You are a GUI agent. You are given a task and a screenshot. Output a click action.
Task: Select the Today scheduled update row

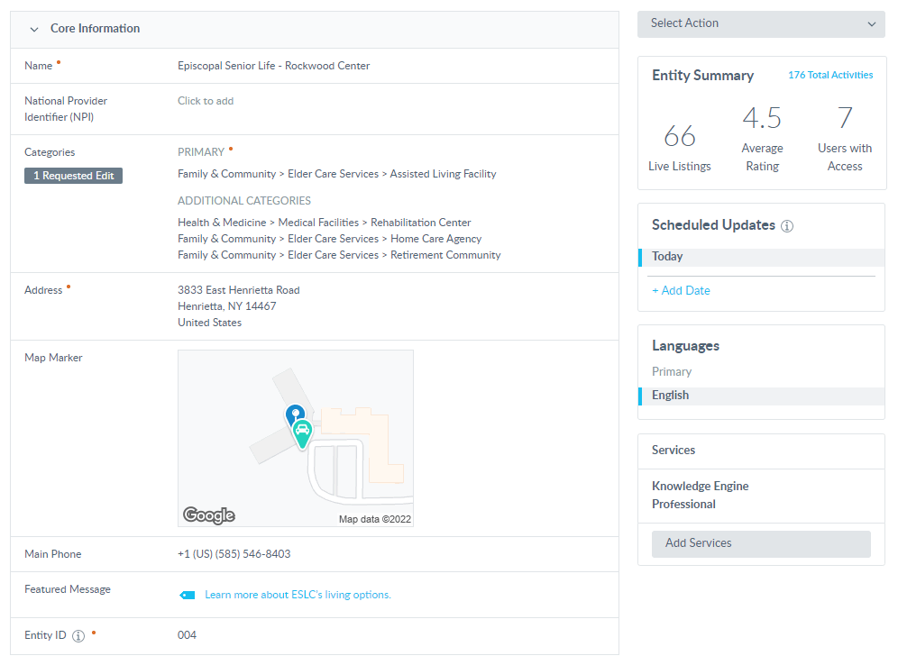tap(761, 257)
